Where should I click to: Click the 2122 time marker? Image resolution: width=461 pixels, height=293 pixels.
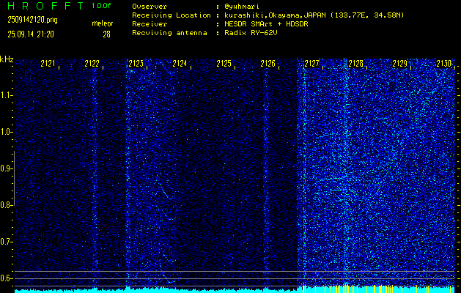pos(92,64)
